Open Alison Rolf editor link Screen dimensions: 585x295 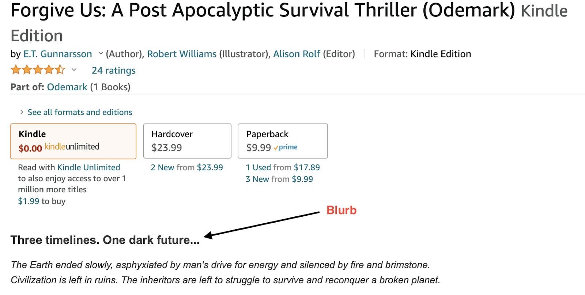297,54
